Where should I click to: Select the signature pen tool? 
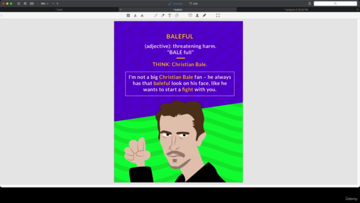pos(204,15)
